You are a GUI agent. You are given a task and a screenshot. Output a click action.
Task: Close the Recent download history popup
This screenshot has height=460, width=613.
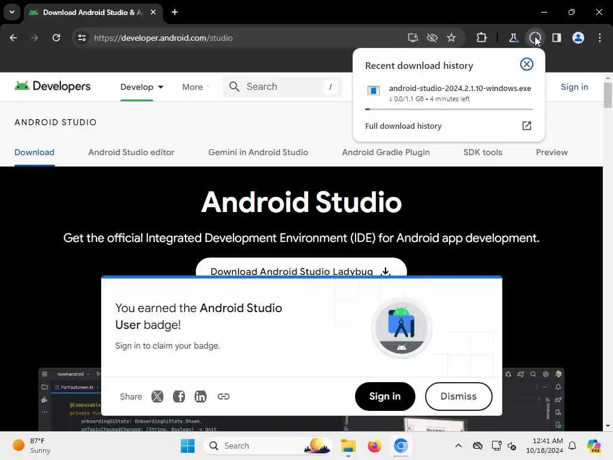coord(527,64)
